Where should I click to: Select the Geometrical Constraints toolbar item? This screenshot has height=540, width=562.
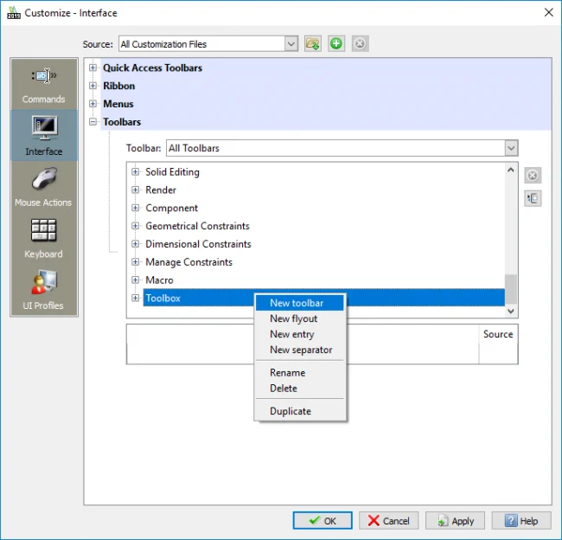pos(198,226)
